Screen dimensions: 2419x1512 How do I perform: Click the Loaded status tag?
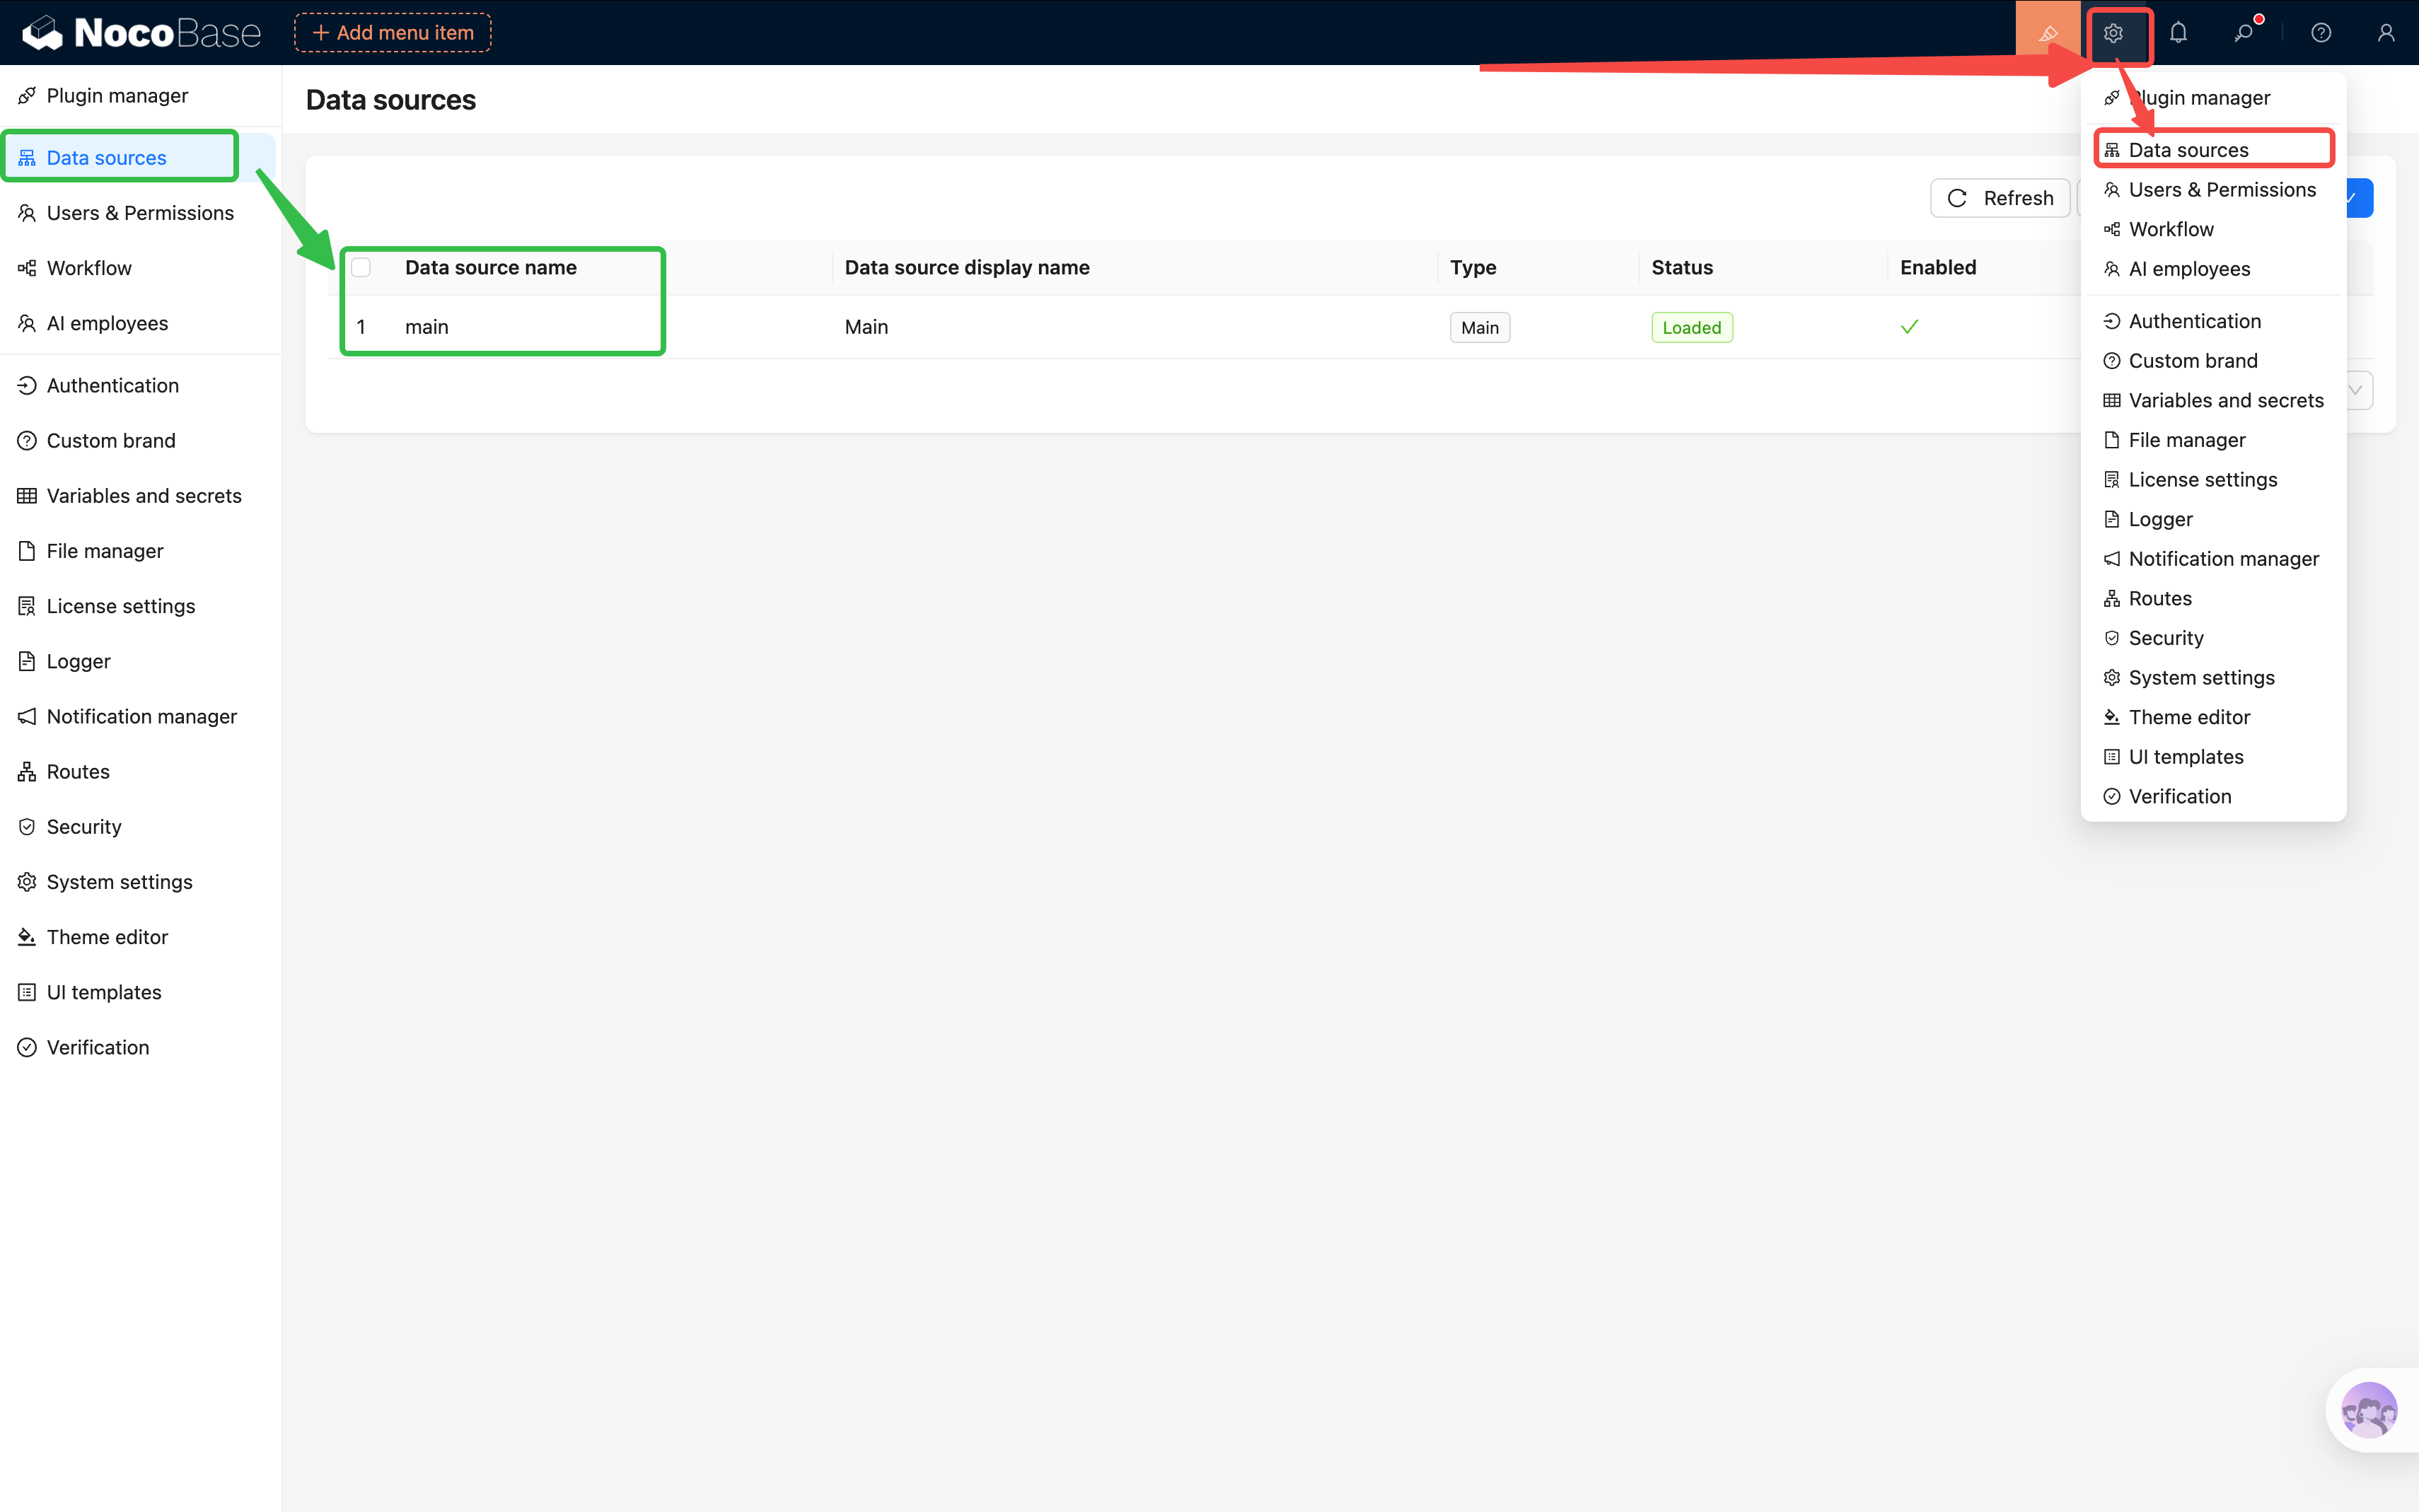pyautogui.click(x=1691, y=328)
